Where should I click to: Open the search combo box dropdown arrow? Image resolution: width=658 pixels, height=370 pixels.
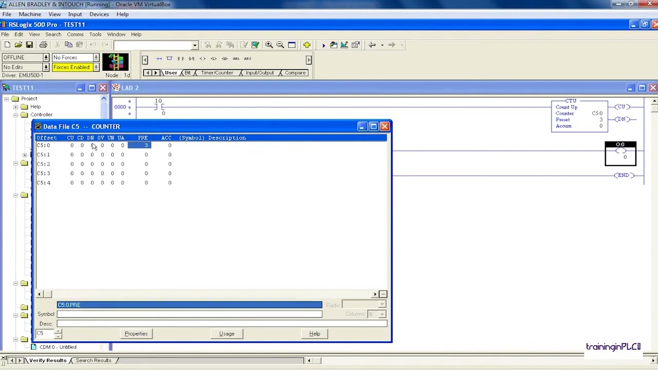[194, 45]
